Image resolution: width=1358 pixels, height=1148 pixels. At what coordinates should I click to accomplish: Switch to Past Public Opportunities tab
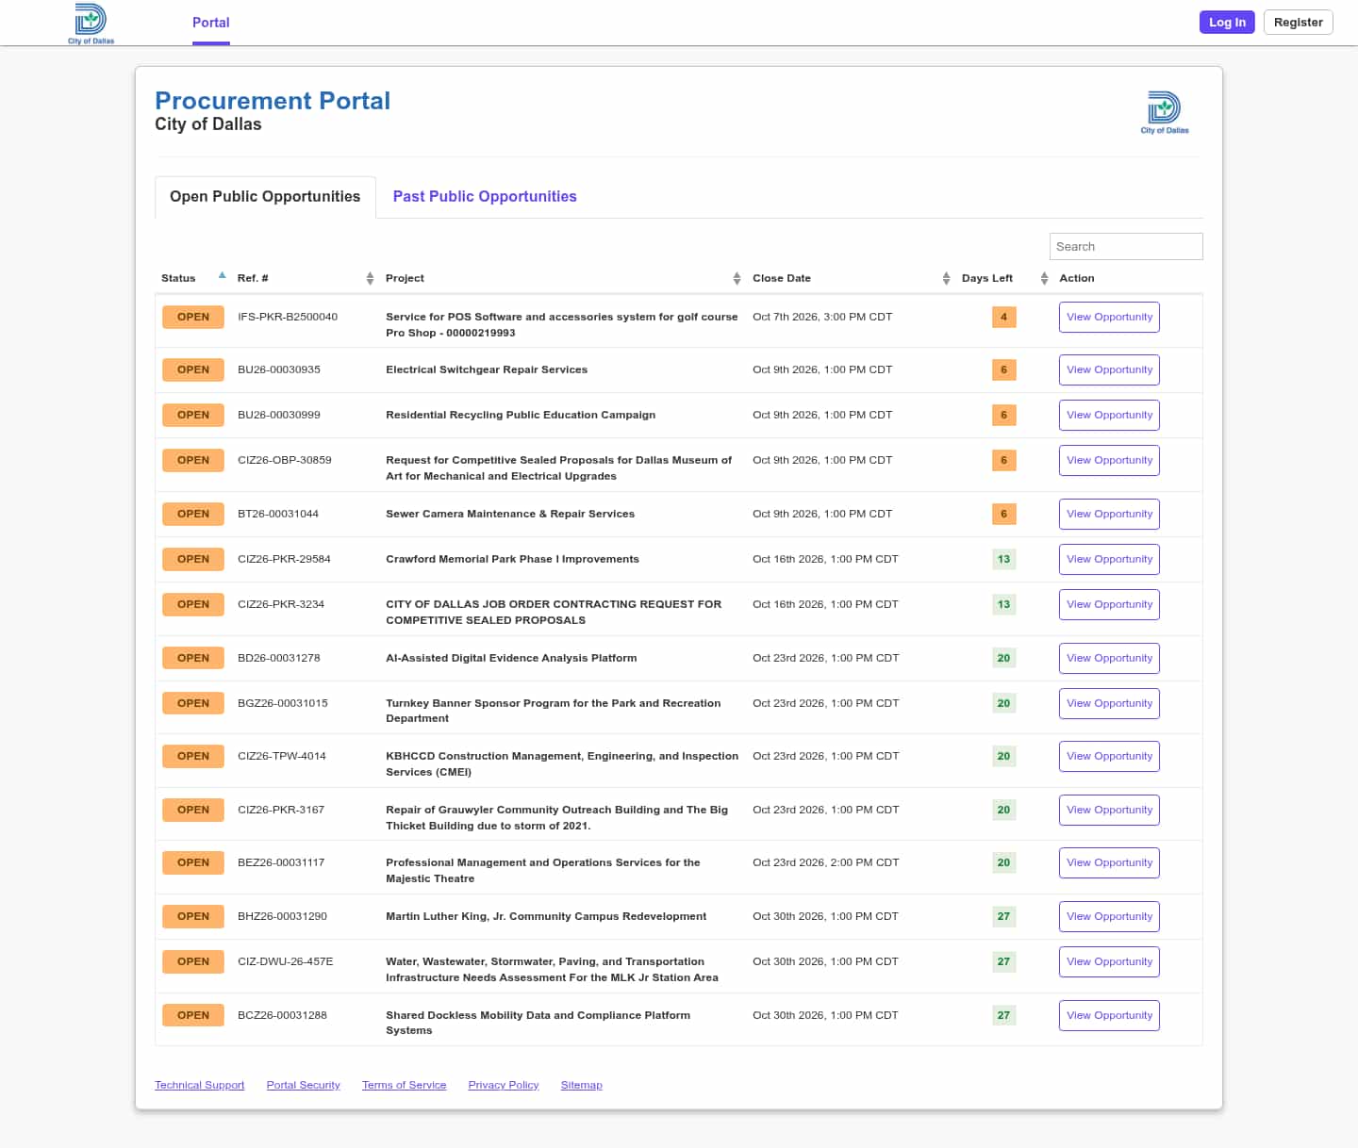(485, 196)
